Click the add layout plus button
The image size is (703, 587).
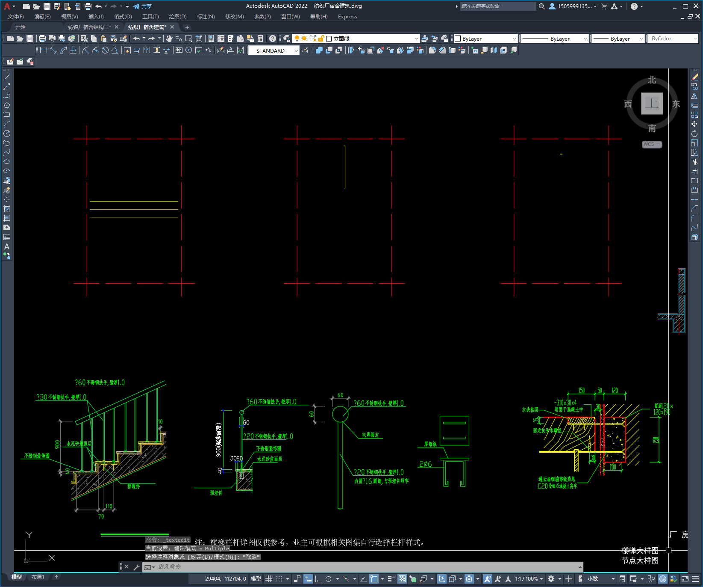click(x=56, y=577)
